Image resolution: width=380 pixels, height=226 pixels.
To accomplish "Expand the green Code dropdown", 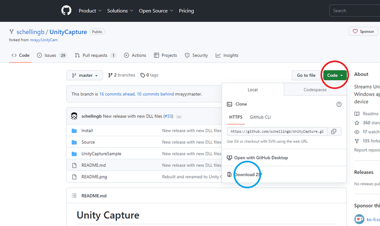I will click(x=335, y=75).
